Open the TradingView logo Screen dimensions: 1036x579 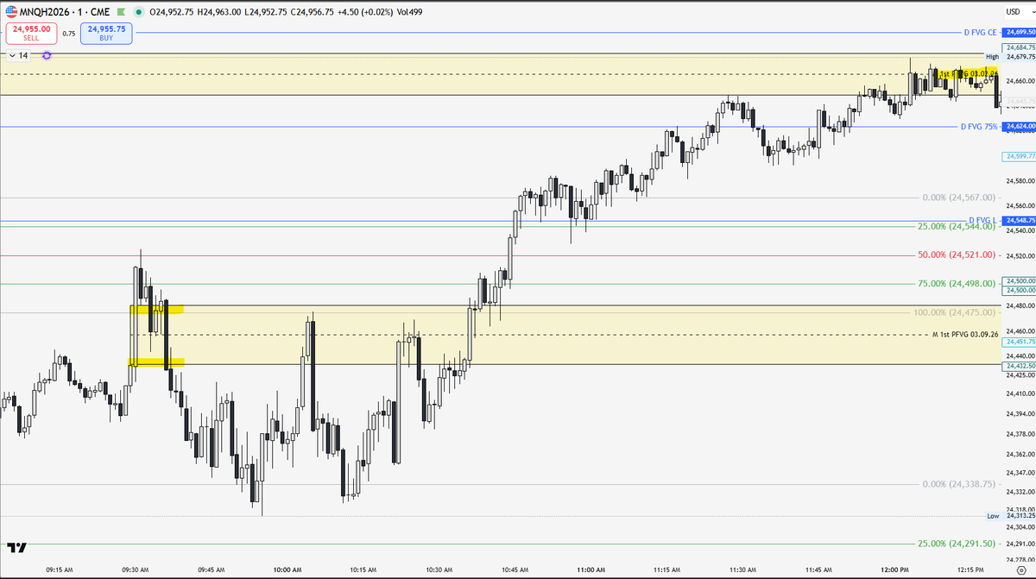pos(16,547)
